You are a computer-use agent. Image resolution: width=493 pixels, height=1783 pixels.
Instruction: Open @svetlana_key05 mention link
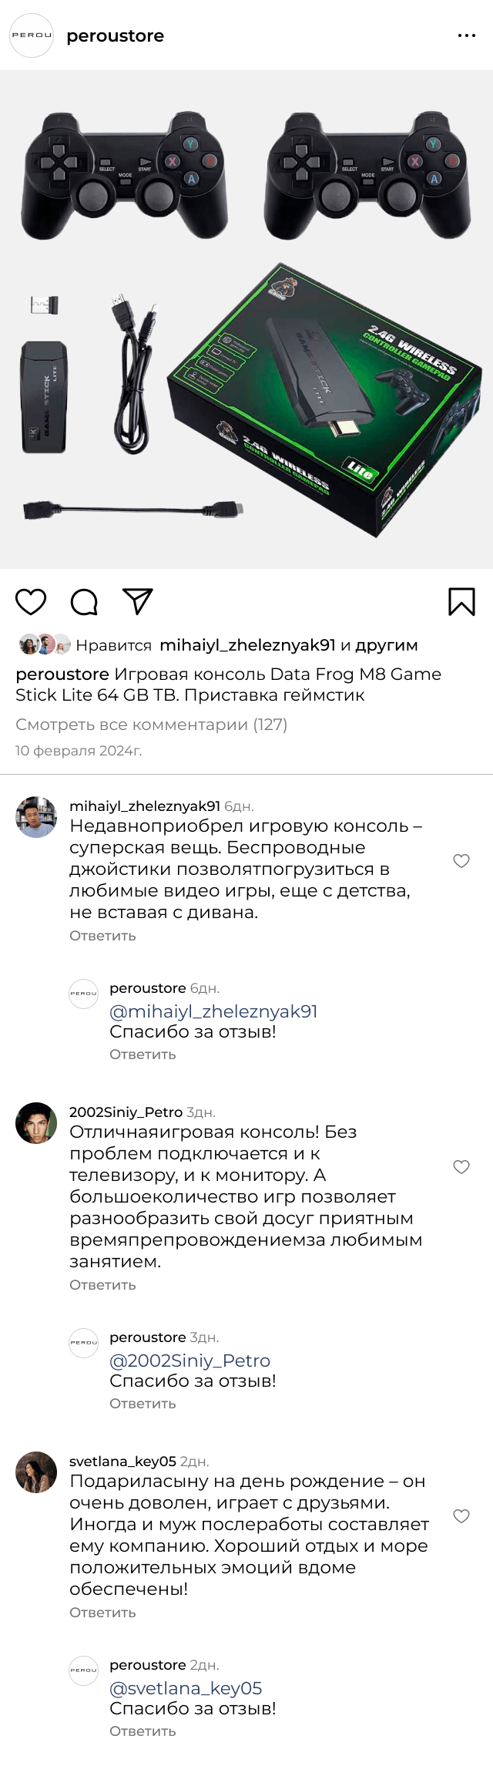(186, 1688)
